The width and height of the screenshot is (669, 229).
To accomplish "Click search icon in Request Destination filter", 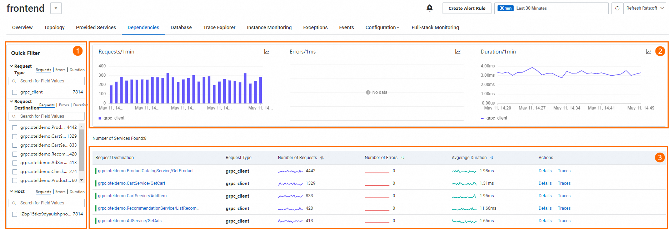I will click(x=14, y=116).
